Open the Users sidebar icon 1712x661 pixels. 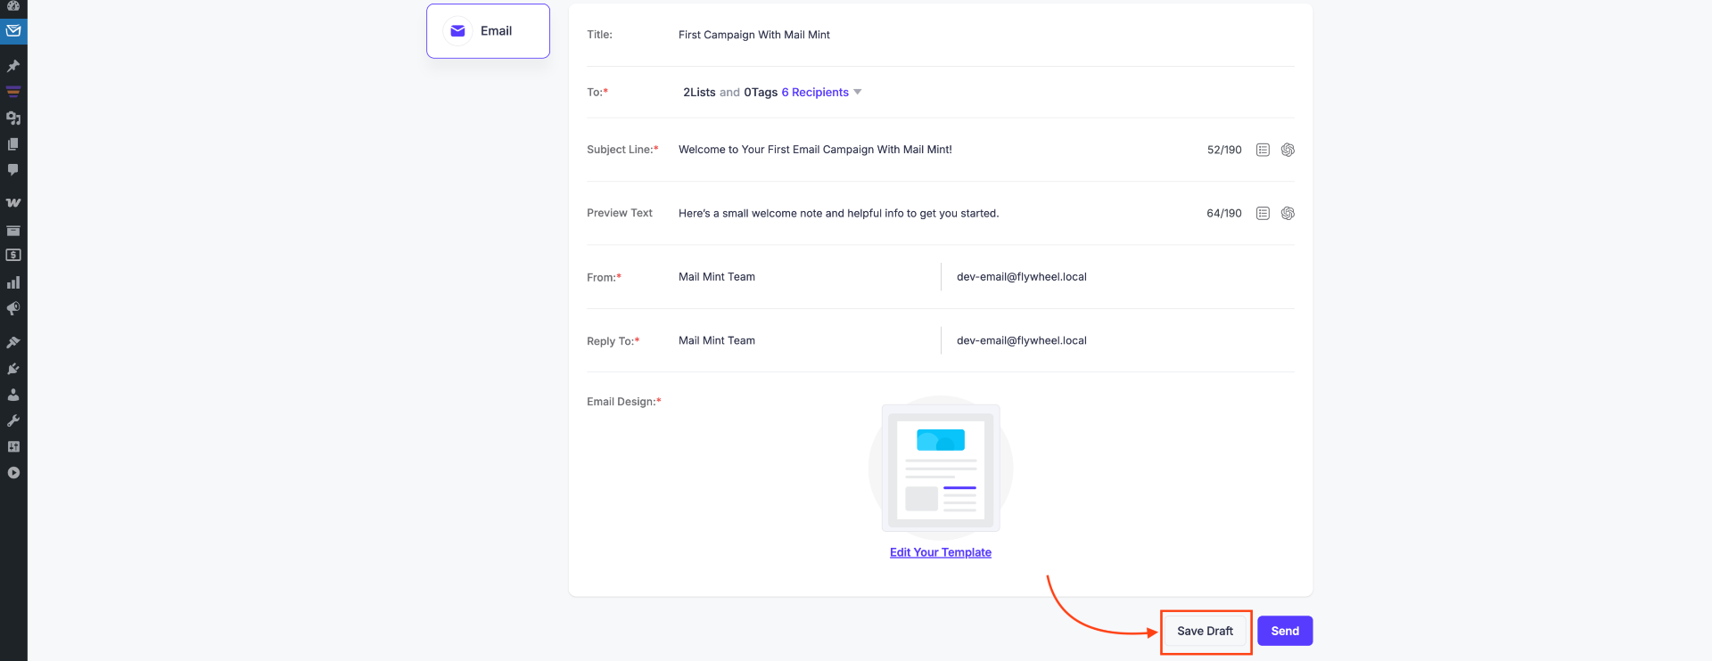[13, 394]
